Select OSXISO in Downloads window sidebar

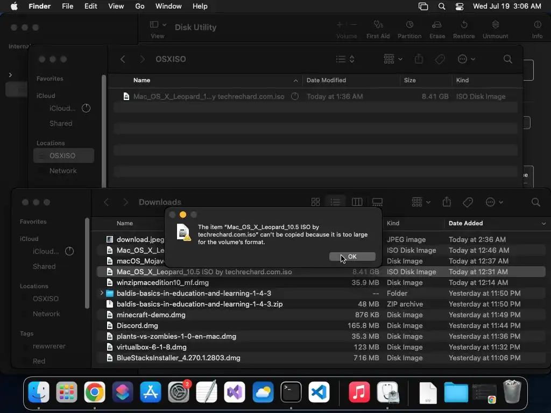pyautogui.click(x=46, y=298)
